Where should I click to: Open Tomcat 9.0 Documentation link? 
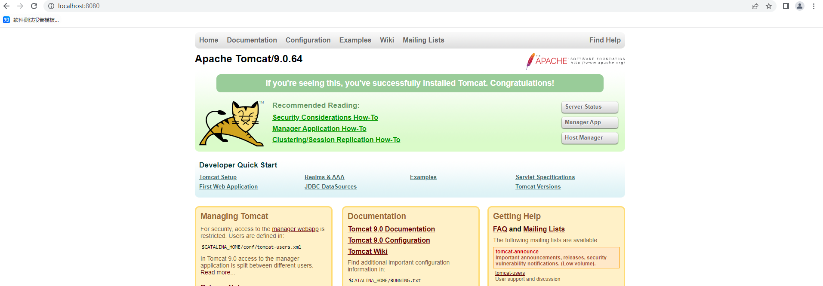point(391,229)
